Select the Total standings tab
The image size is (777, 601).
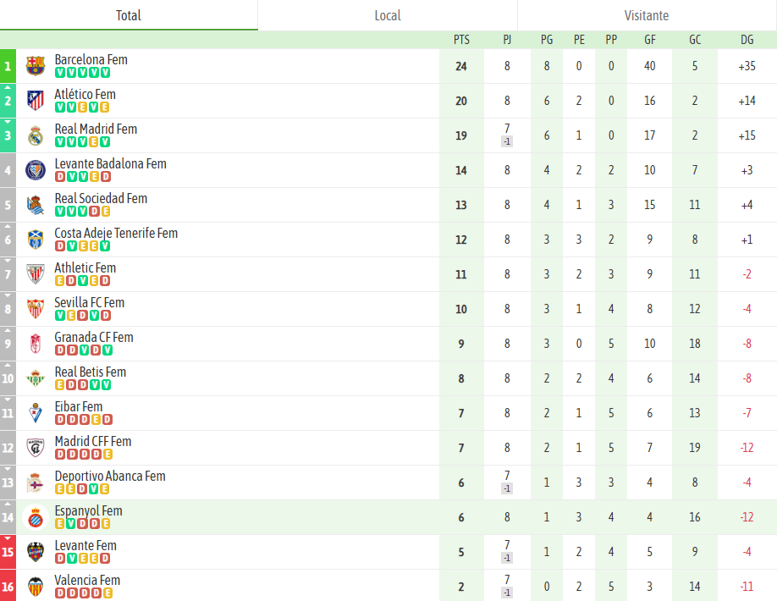pos(129,15)
